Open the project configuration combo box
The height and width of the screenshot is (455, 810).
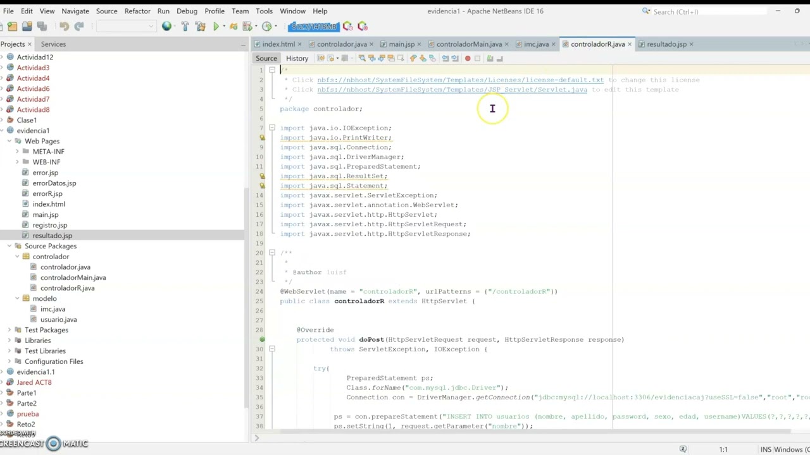pyautogui.click(x=126, y=27)
